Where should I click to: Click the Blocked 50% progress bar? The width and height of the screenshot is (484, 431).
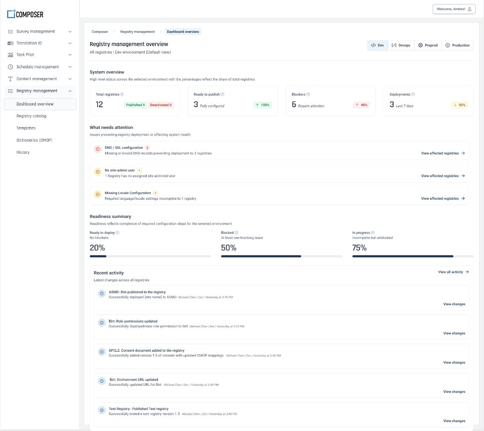tap(281, 256)
